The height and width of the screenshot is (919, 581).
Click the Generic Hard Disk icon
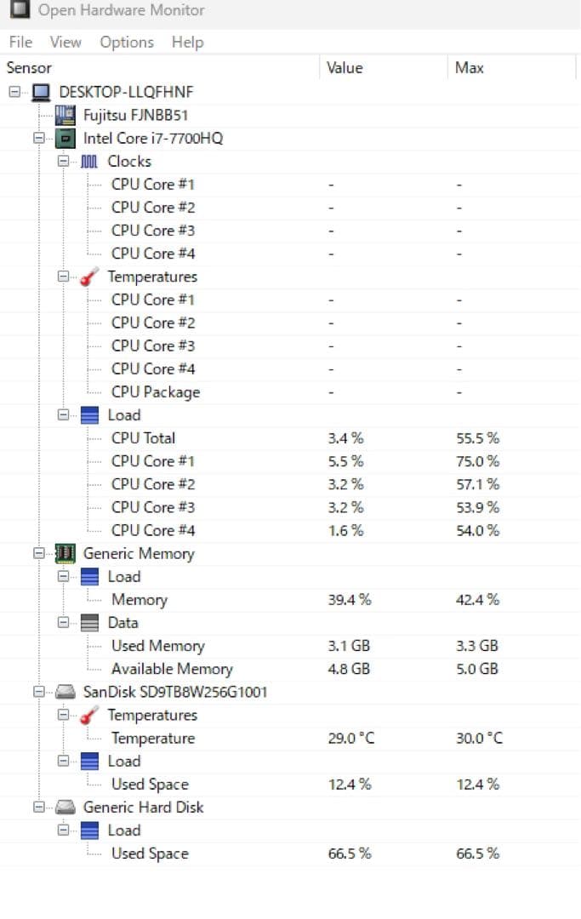click(62, 807)
